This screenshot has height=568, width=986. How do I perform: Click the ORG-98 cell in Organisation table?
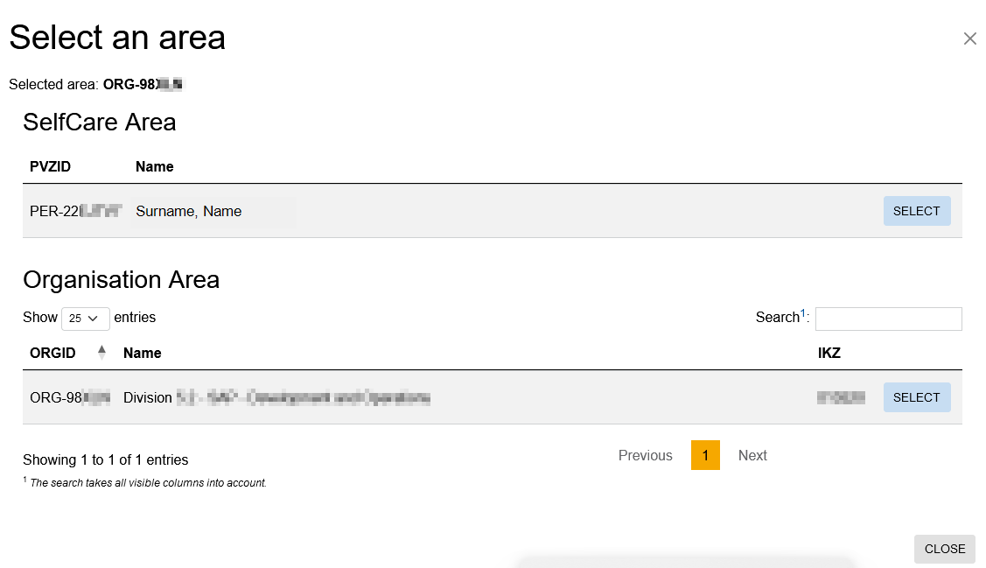[70, 397]
